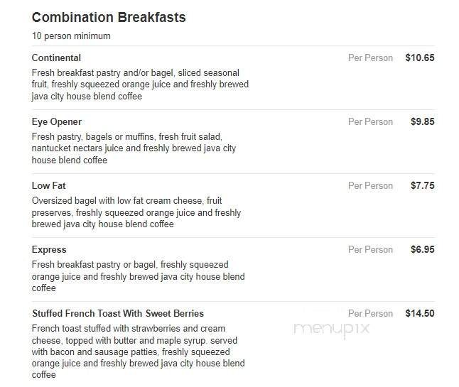
Task: Select the Low Fat menu item title
Action: 49,186
